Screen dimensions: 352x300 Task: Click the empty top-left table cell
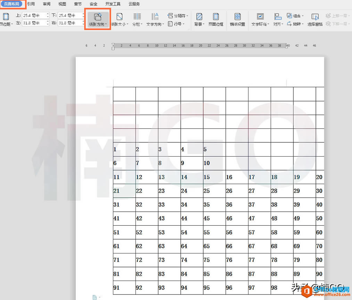click(x=124, y=94)
